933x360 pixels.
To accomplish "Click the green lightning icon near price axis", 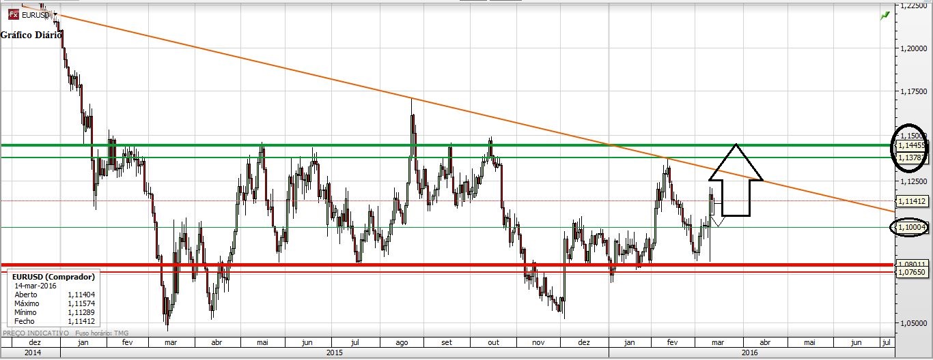I will pos(885,15).
